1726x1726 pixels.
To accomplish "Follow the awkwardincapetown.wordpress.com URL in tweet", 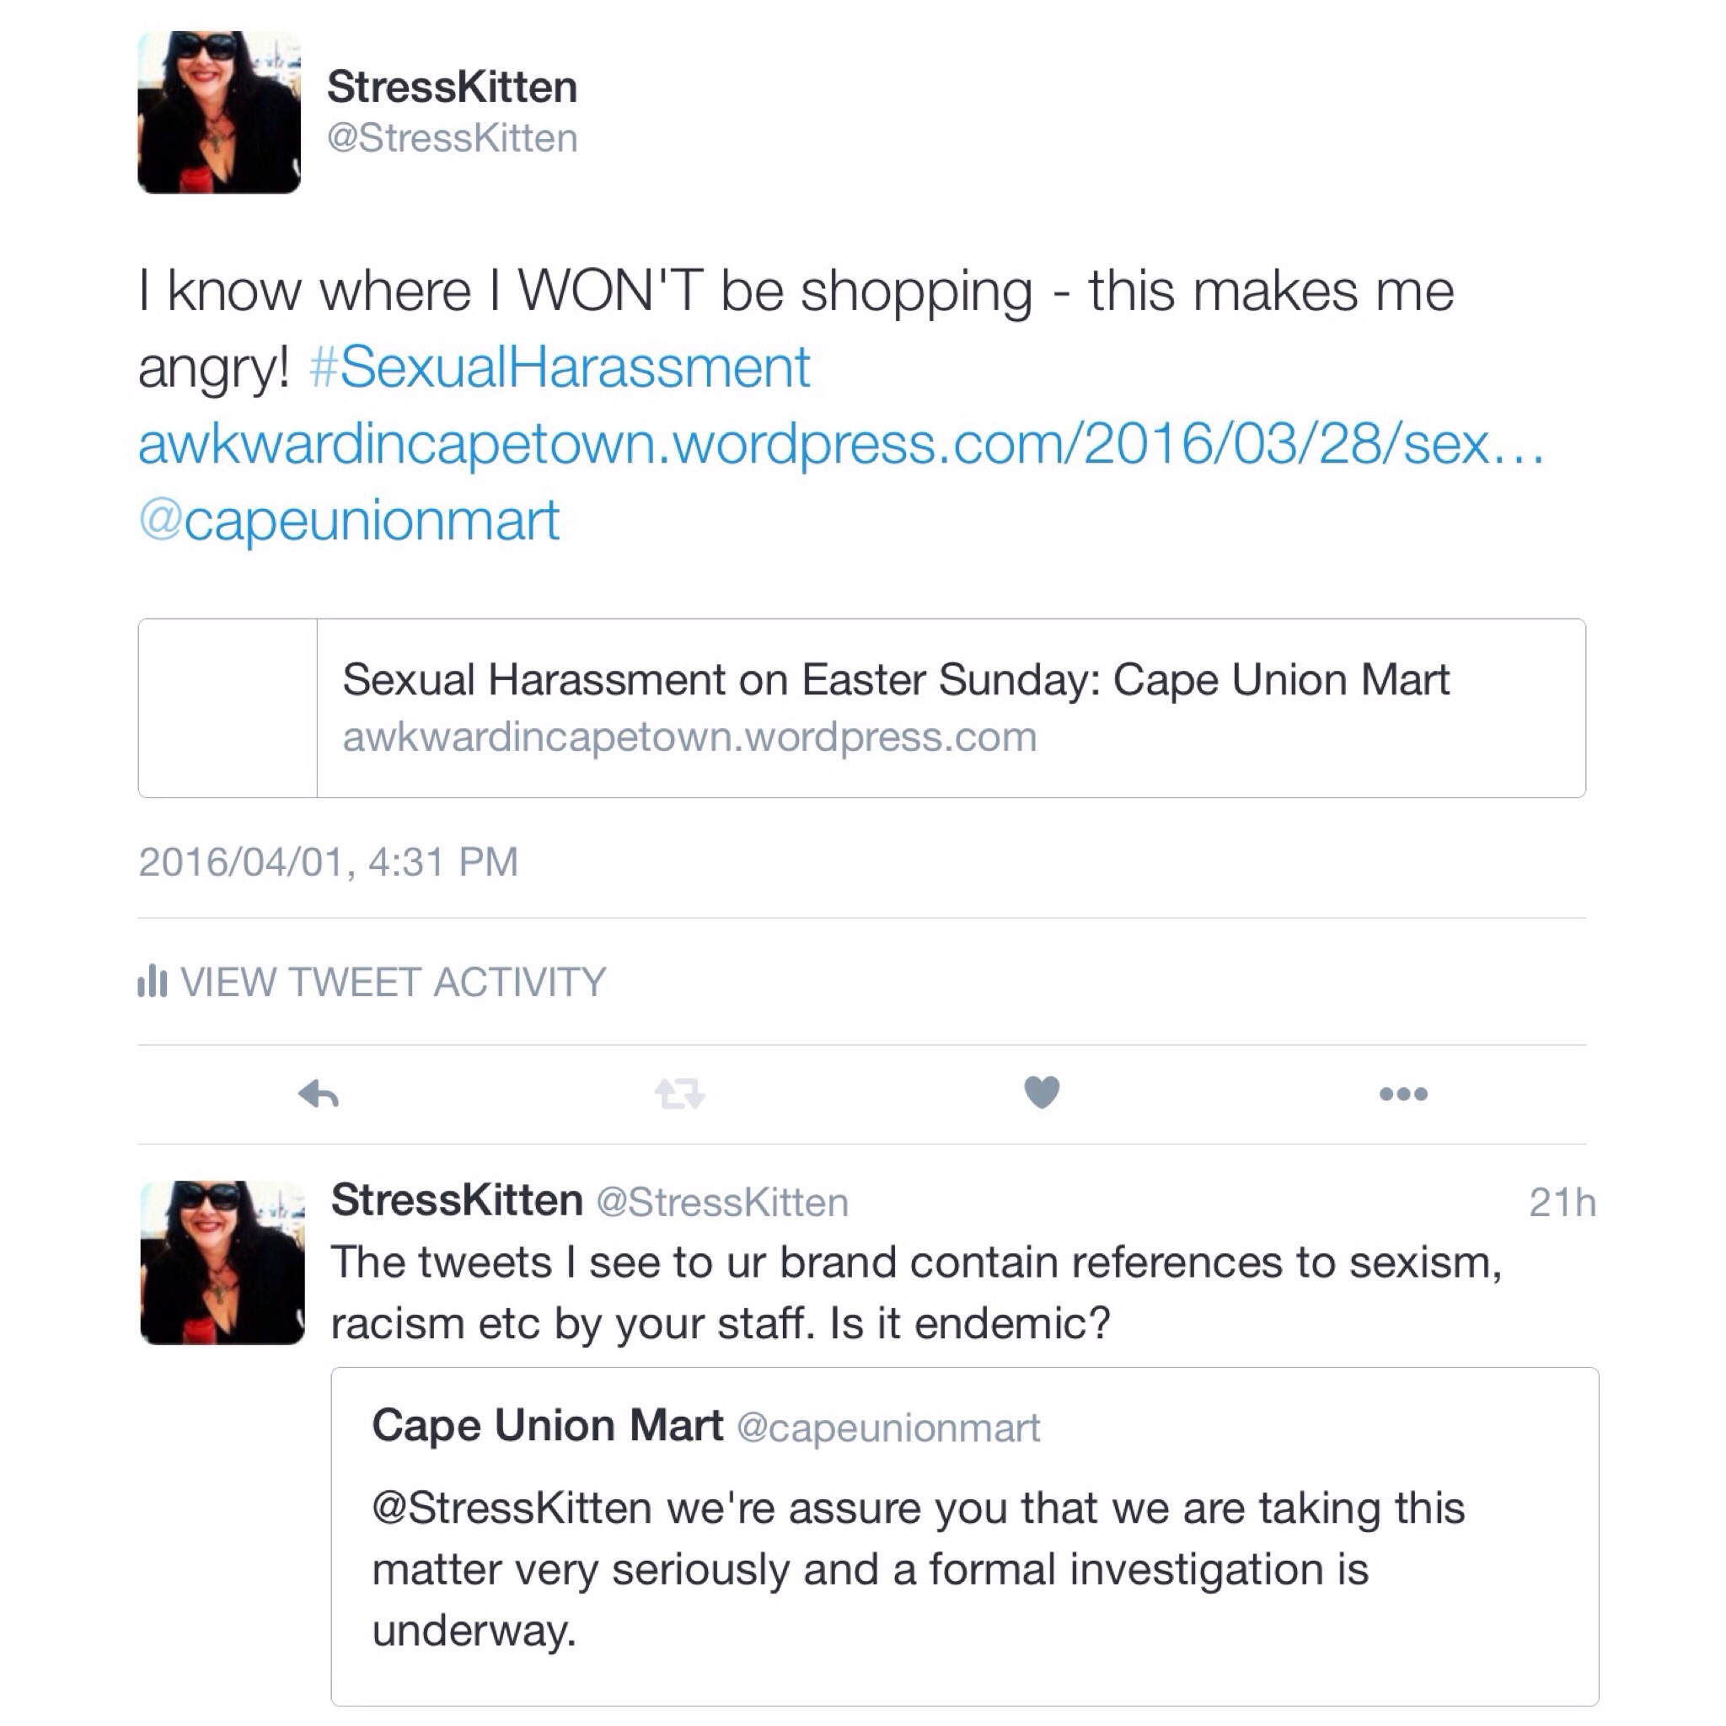I will (839, 444).
